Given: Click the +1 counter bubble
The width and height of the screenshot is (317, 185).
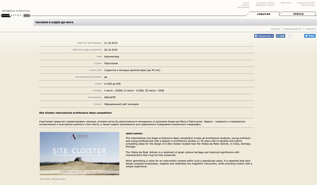Looking at the screenshot, I should point(289,36).
